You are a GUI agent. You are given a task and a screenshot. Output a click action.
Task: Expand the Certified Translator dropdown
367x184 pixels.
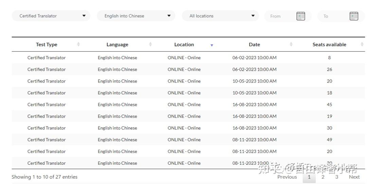point(51,16)
